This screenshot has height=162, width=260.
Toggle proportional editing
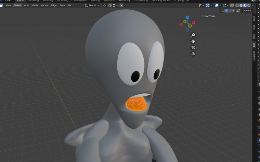pos(121,6)
